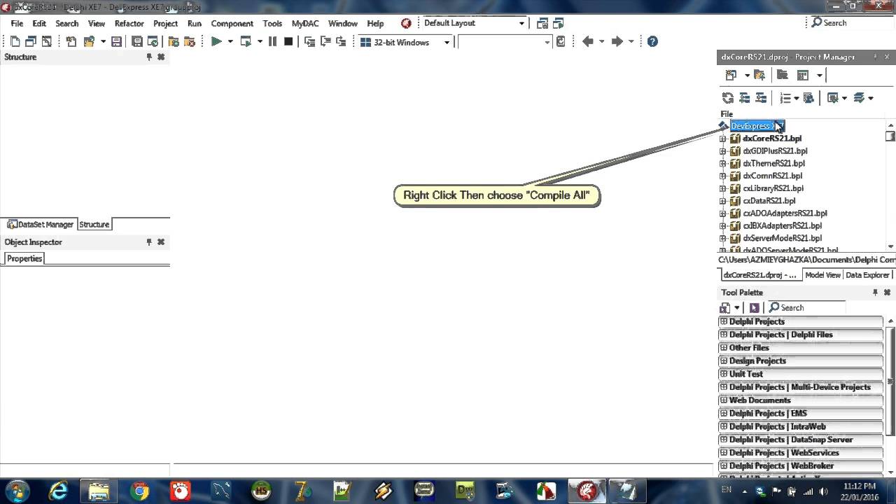Image resolution: width=896 pixels, height=504 pixels.
Task: Click the Save toolbar icon
Action: (116, 42)
